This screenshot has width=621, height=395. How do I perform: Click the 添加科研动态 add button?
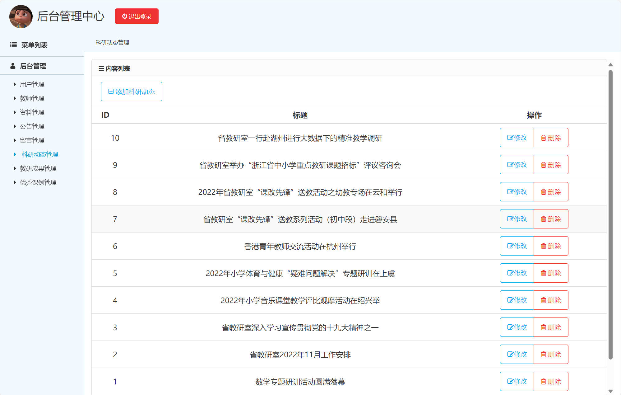131,92
